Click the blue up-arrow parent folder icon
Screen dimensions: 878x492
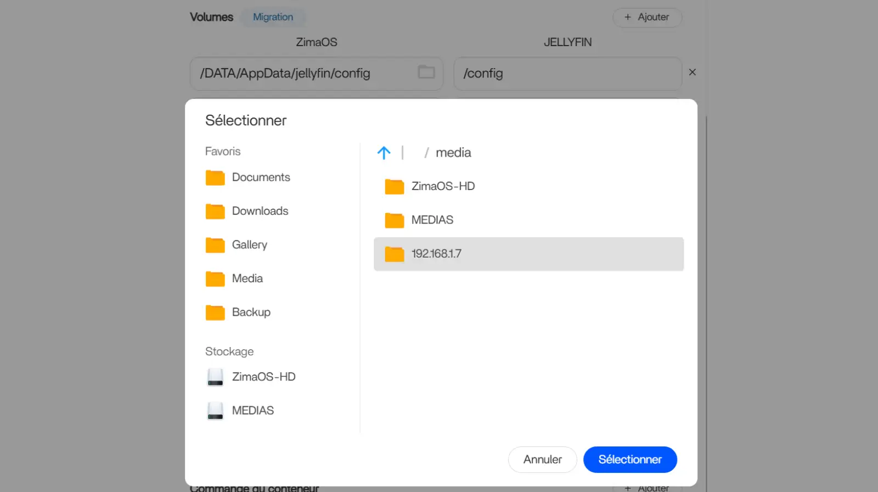[384, 153]
